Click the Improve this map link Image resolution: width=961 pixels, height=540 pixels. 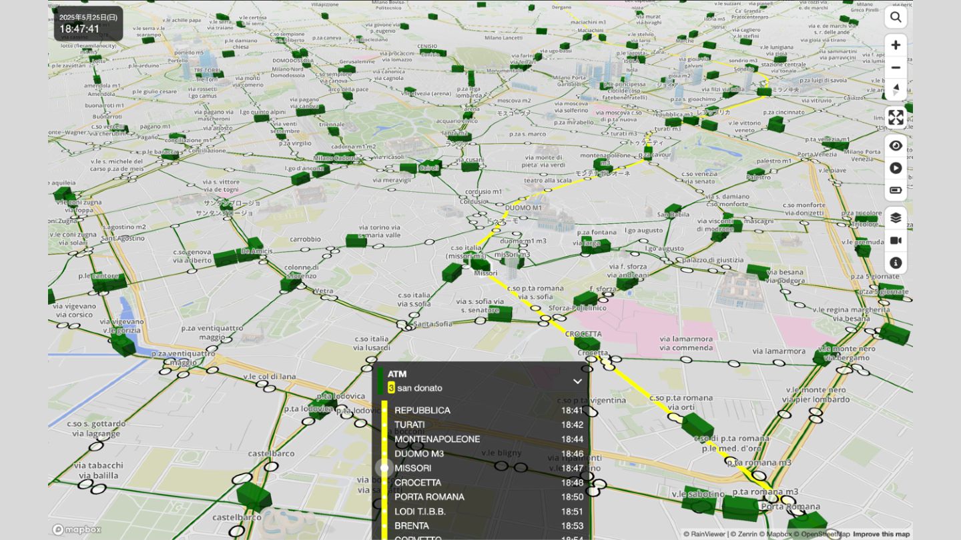pos(881,534)
